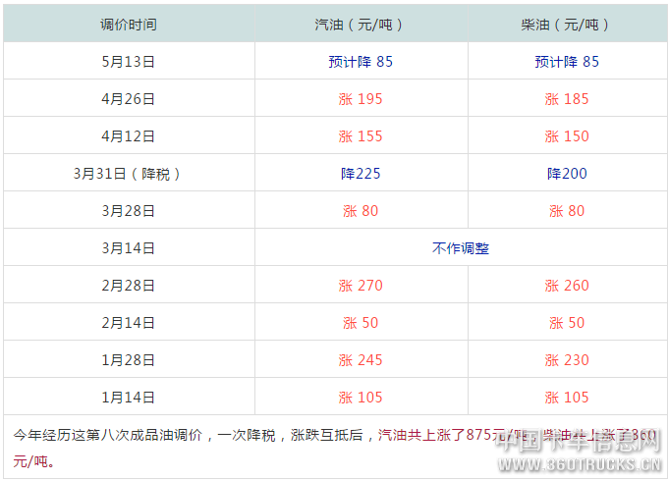The height and width of the screenshot is (480, 669).
Task: Click 涨 50 in the 汽油 column
Action: 361,323
